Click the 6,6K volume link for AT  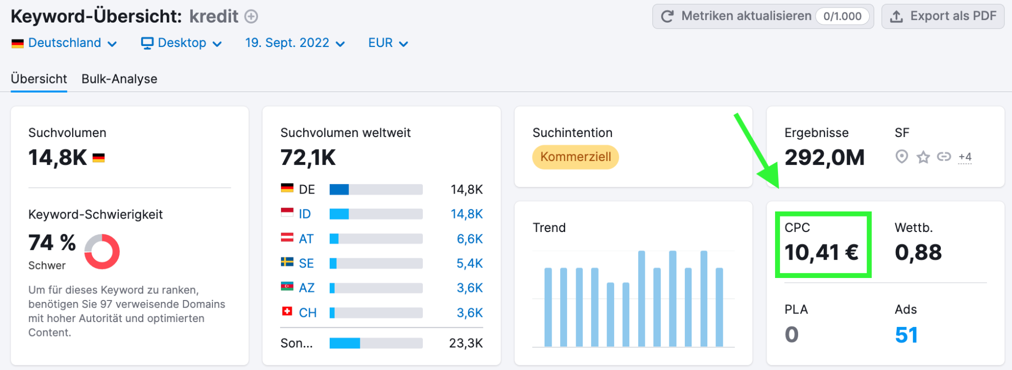469,239
